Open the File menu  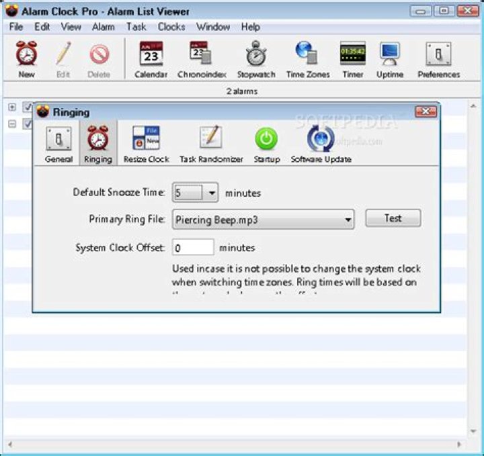[x=16, y=27]
